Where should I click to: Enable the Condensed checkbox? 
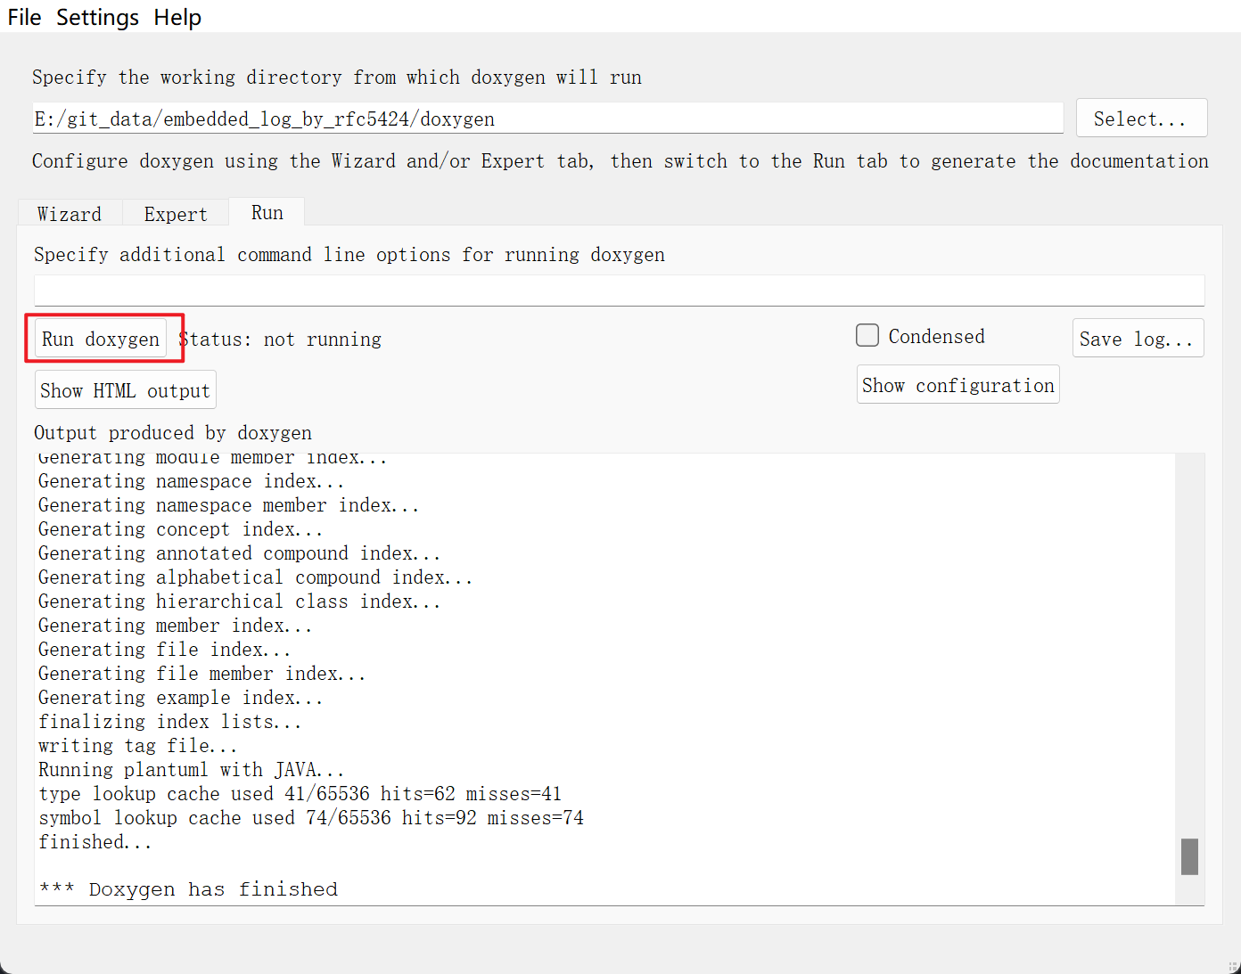pyautogui.click(x=867, y=336)
